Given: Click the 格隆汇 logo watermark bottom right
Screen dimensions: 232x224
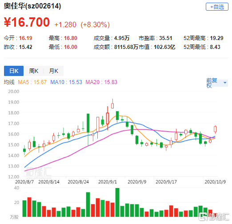Looking at the screenshot, I should pos(214,216).
